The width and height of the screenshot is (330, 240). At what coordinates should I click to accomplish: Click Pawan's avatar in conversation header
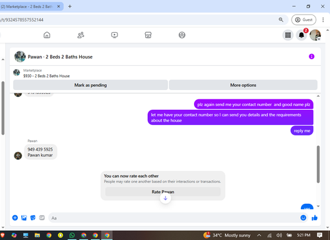[20, 57]
